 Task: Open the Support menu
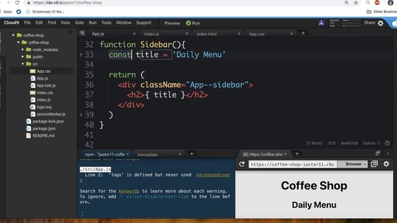pos(143,23)
